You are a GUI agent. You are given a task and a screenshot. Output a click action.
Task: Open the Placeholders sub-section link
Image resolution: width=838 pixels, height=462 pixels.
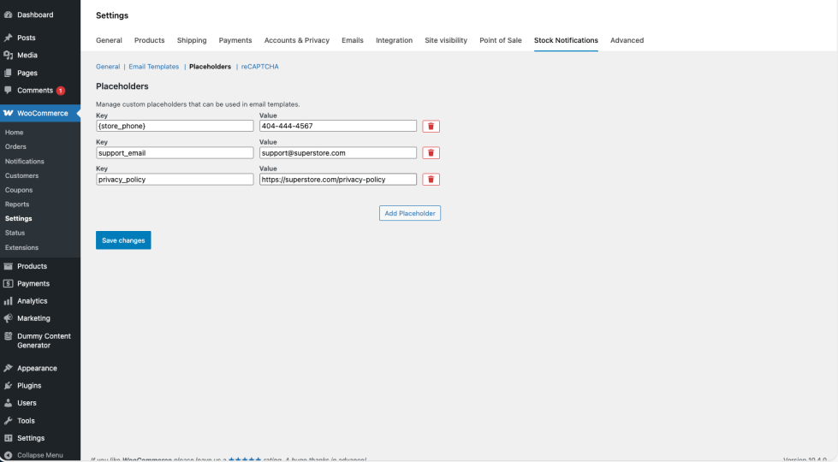(x=210, y=67)
